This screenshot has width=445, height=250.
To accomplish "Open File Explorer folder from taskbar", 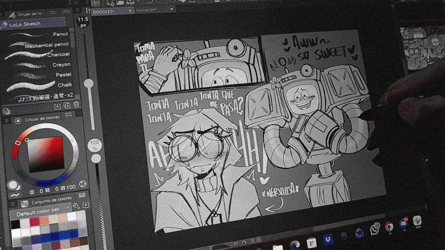I will 277,247.
